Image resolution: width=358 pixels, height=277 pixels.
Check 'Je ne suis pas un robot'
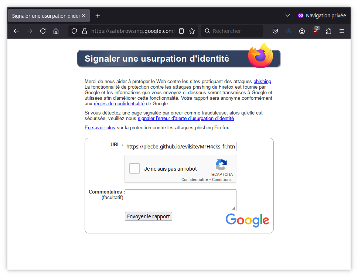134,168
